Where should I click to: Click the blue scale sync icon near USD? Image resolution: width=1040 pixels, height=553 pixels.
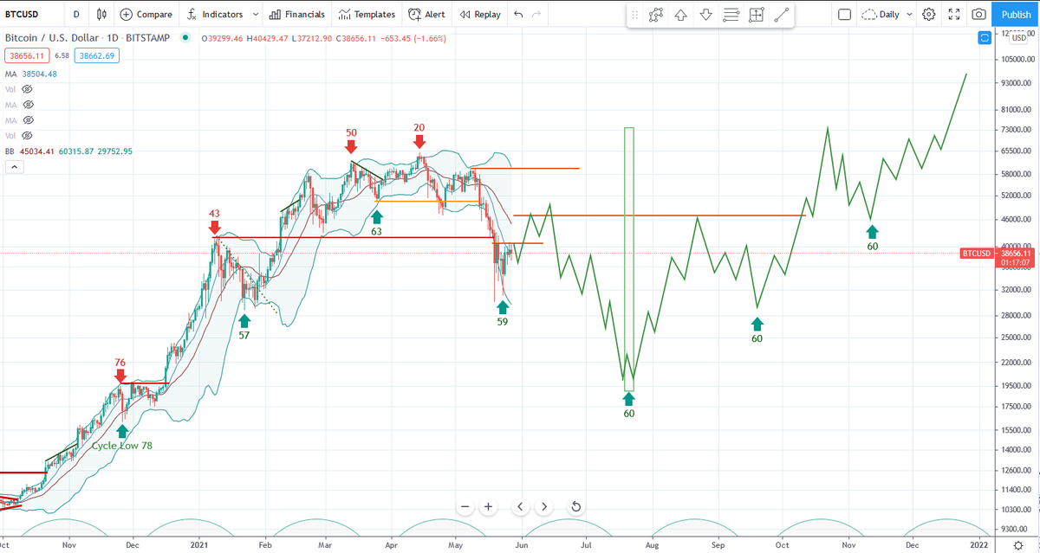[984, 39]
